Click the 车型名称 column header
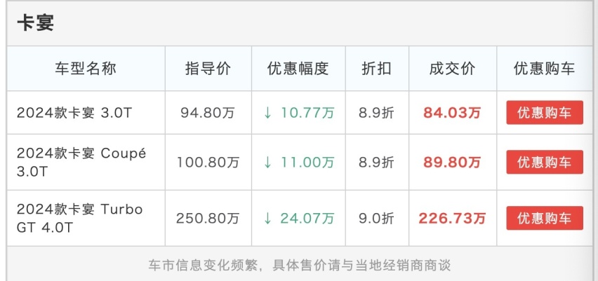 [86, 69]
